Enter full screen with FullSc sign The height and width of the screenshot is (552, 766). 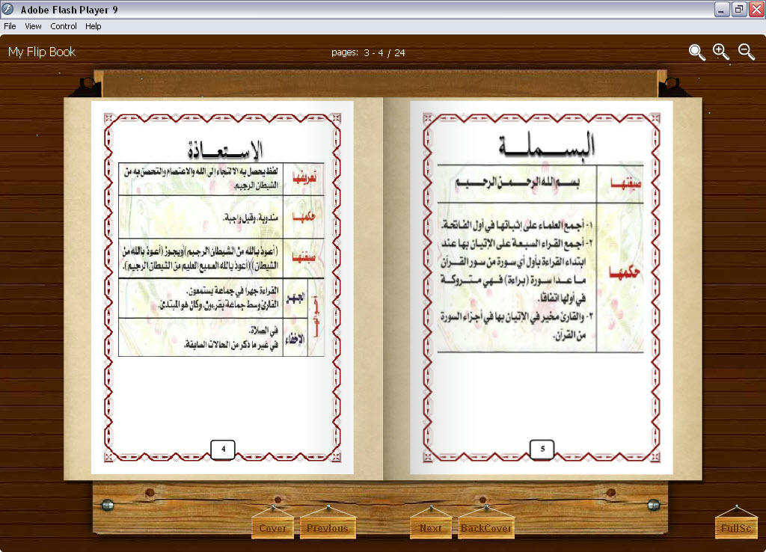736,528
